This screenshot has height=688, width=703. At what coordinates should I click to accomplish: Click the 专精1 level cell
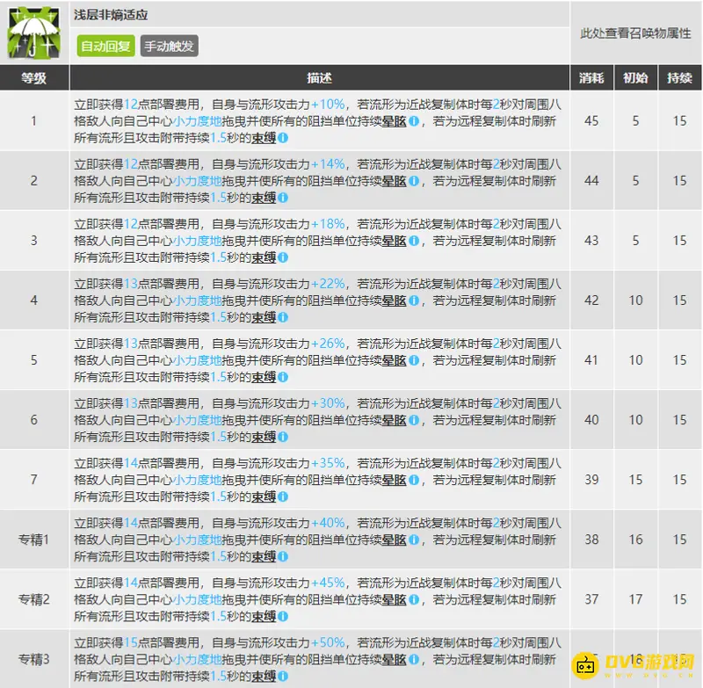[34, 540]
